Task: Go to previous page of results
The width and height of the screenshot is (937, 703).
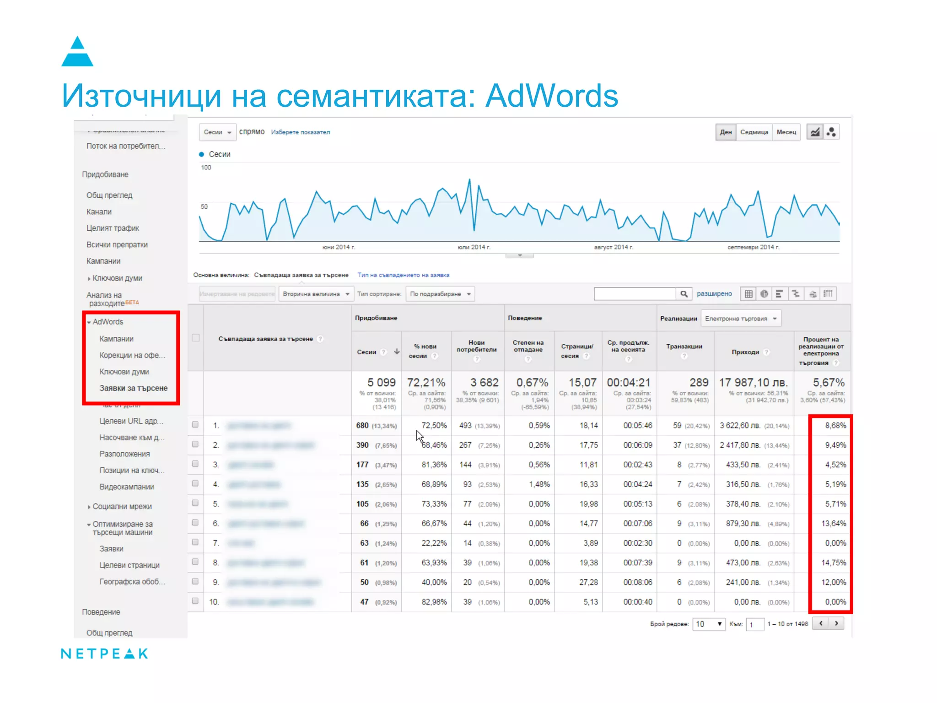Action: pos(821,623)
